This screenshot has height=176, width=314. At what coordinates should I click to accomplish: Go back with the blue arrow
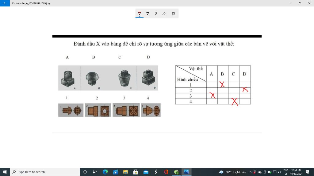pyautogui.click(x=5, y=3)
